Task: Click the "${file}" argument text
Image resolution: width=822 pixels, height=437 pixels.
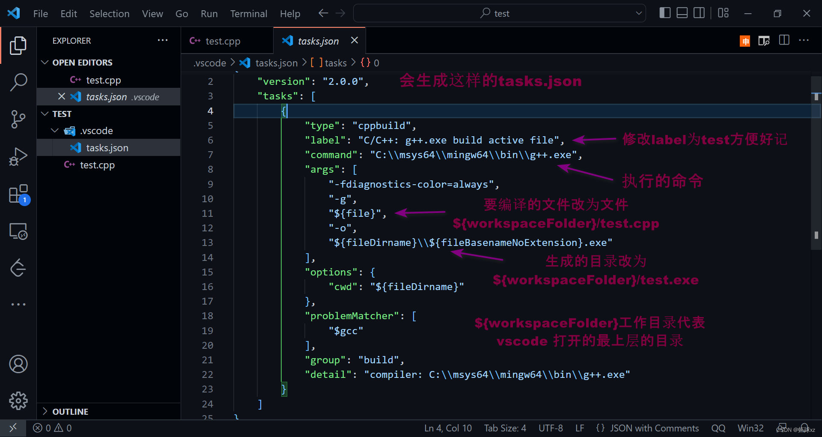Action: [354, 213]
